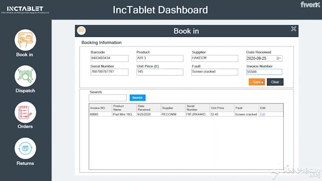Click the Barcode input field
322x181 pixels.
pos(109,58)
